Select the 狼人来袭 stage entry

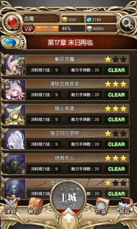(67, 115)
